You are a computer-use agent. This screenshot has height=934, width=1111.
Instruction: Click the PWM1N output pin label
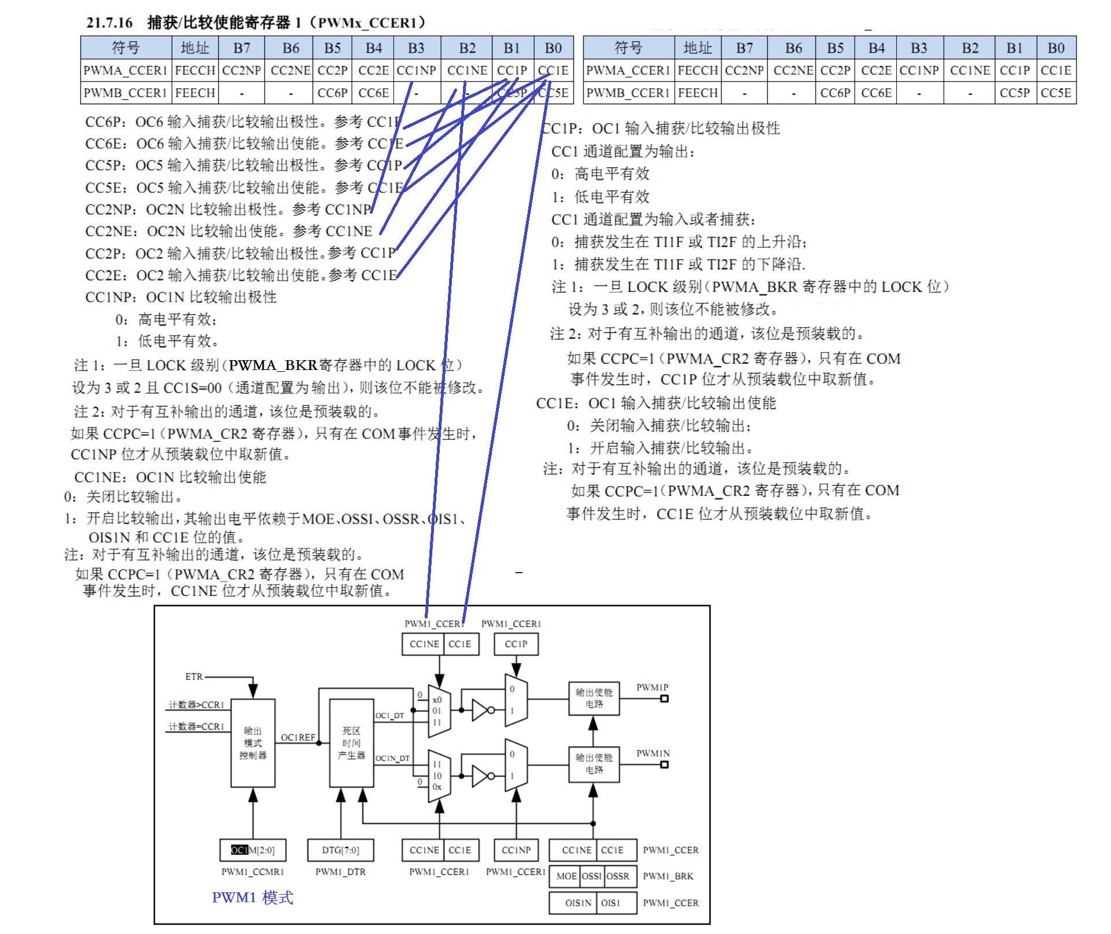pyautogui.click(x=653, y=753)
